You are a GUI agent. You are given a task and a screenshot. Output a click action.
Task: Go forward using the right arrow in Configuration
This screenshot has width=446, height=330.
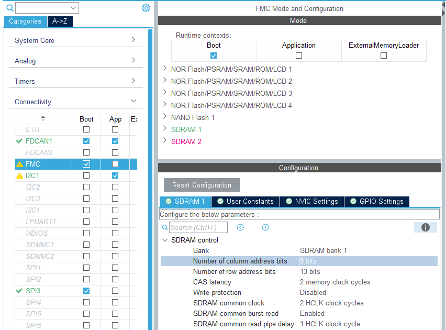(265, 227)
